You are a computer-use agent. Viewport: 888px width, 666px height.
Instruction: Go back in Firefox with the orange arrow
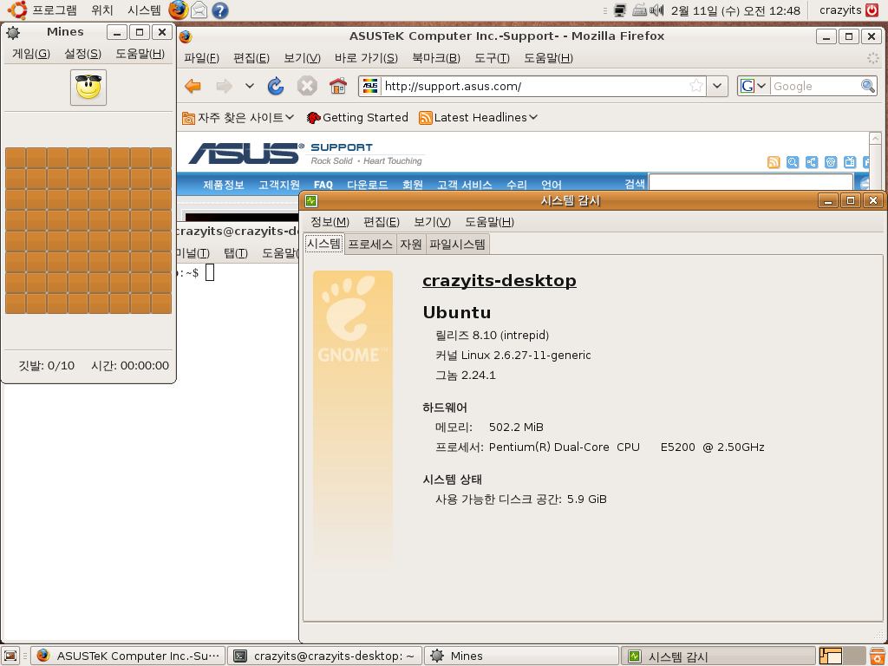193,86
